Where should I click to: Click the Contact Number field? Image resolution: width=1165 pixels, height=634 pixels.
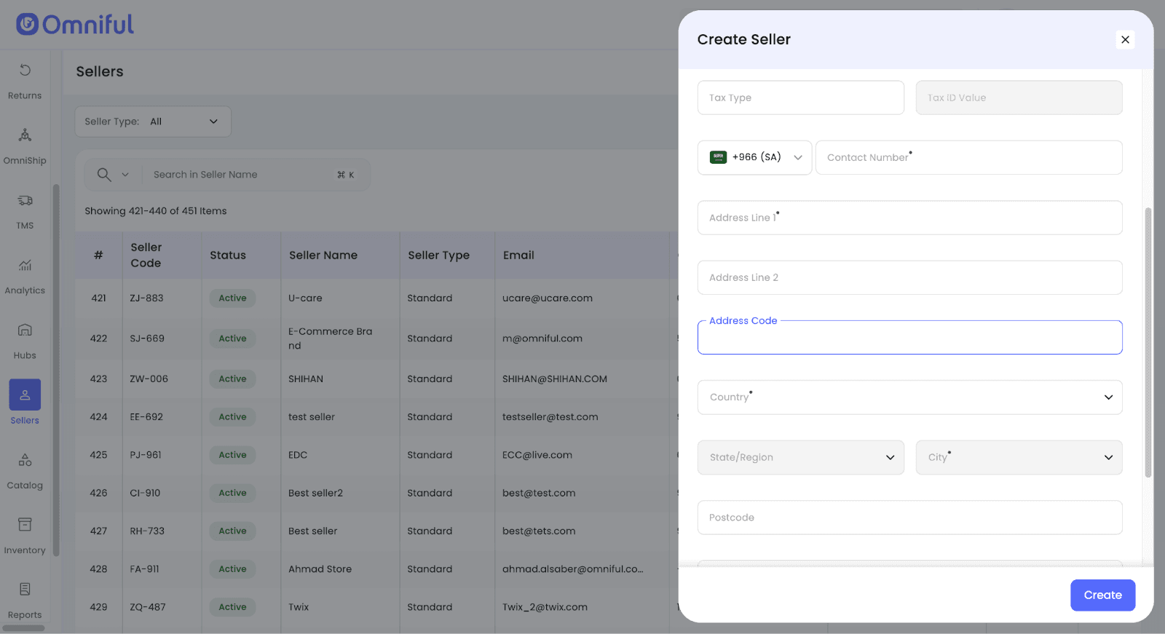[x=968, y=157]
